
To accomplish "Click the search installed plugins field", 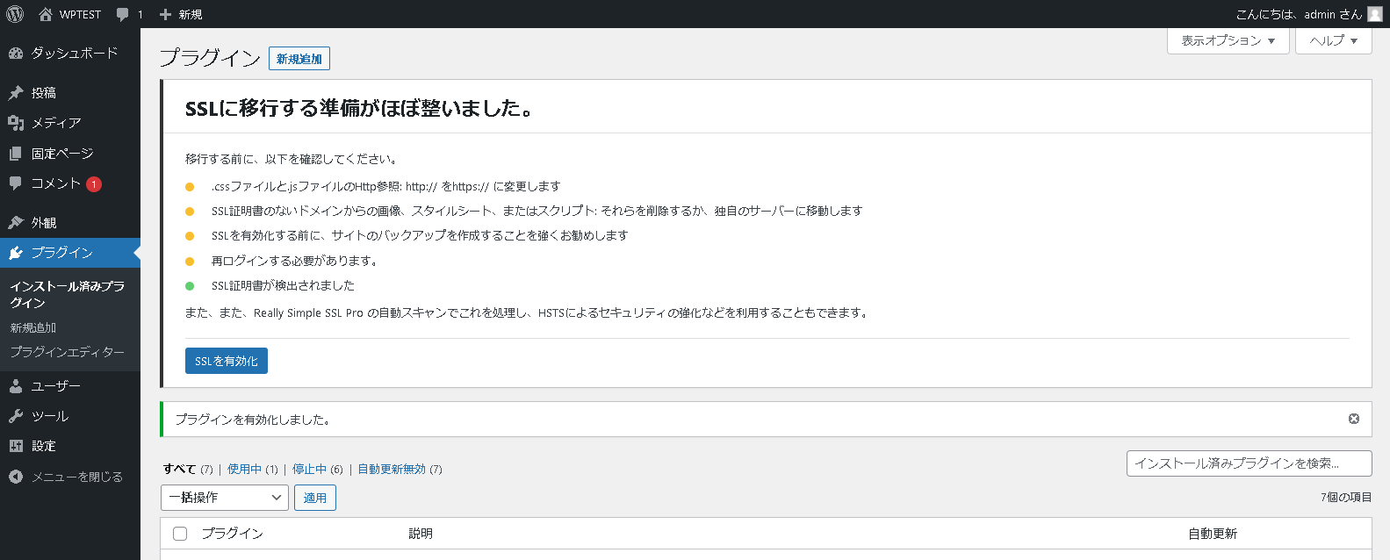I will click(1249, 463).
